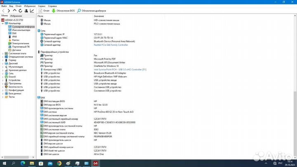Open Realtek PCIe GbE Family Controller link
This screenshot has height=167, width=297.
click(111, 45)
